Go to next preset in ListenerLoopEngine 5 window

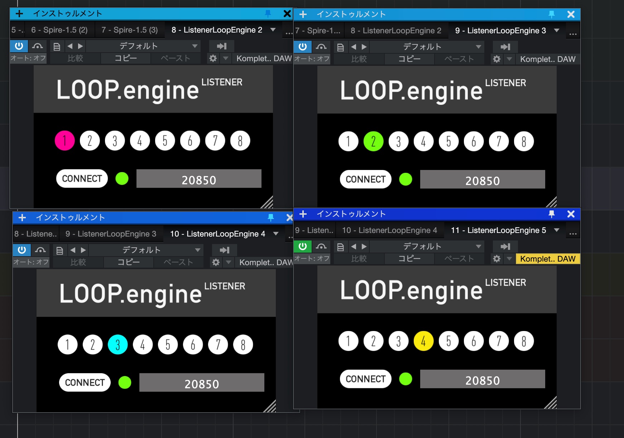364,247
